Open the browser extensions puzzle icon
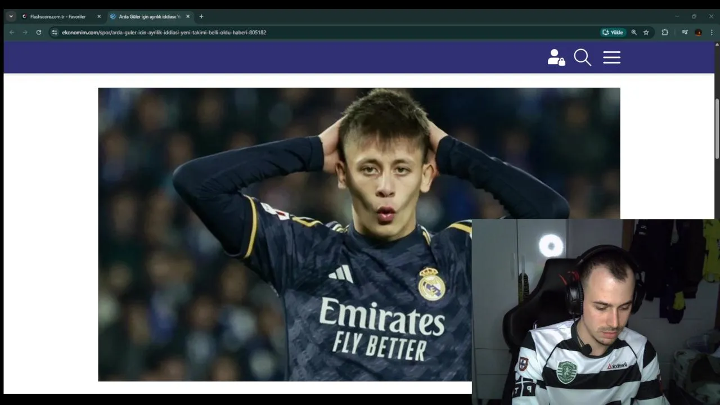 coord(665,33)
